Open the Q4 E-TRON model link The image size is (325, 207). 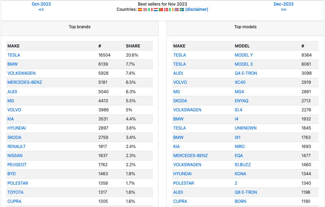[246, 73]
